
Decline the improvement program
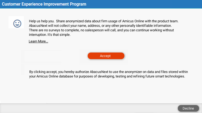188,108
